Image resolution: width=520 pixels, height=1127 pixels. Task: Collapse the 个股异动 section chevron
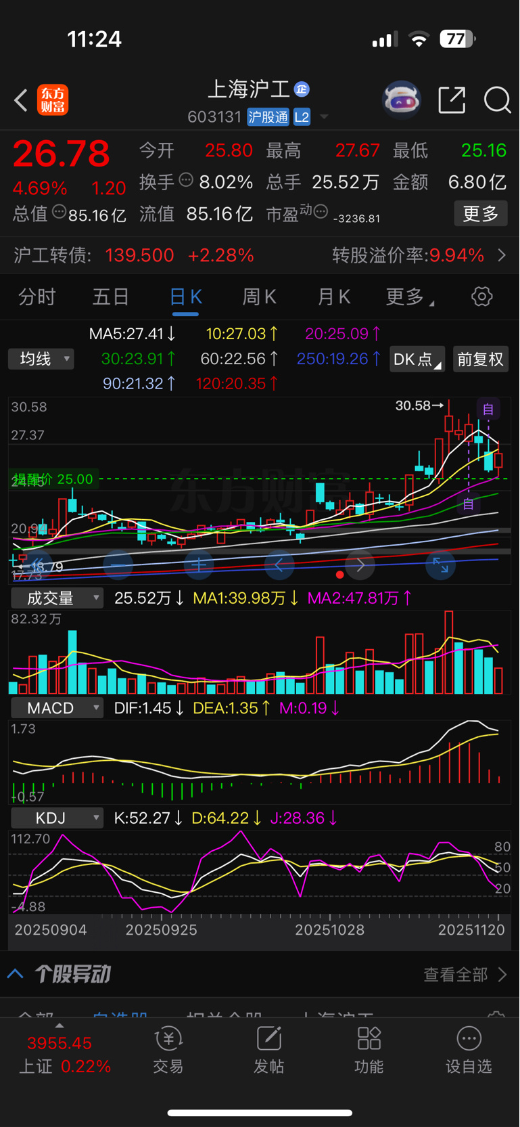16,974
